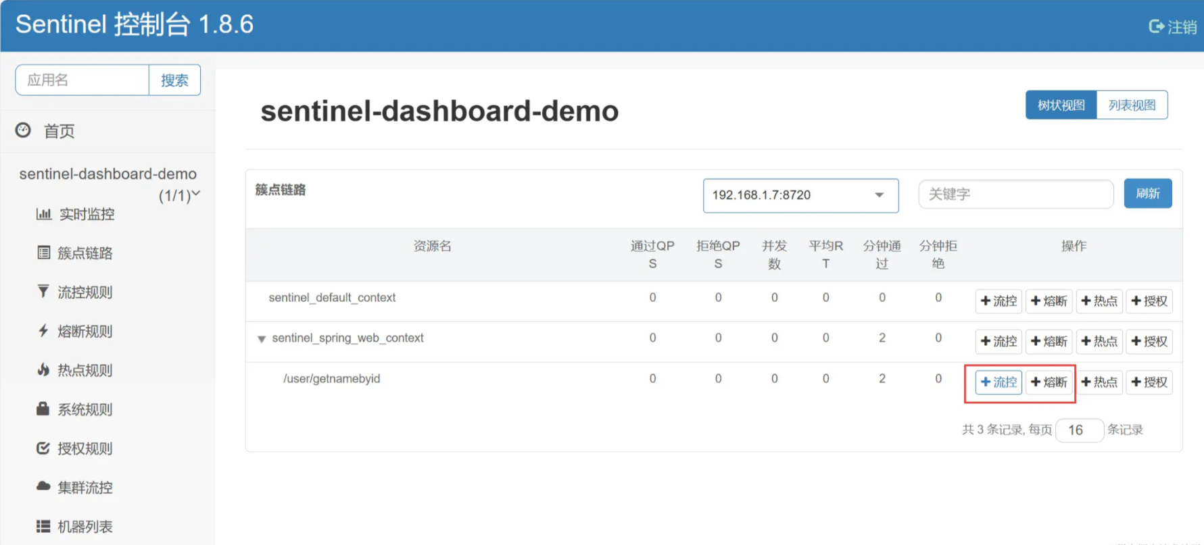Open 授权规则 in sidebar
Image resolution: width=1204 pixels, height=545 pixels.
85,449
